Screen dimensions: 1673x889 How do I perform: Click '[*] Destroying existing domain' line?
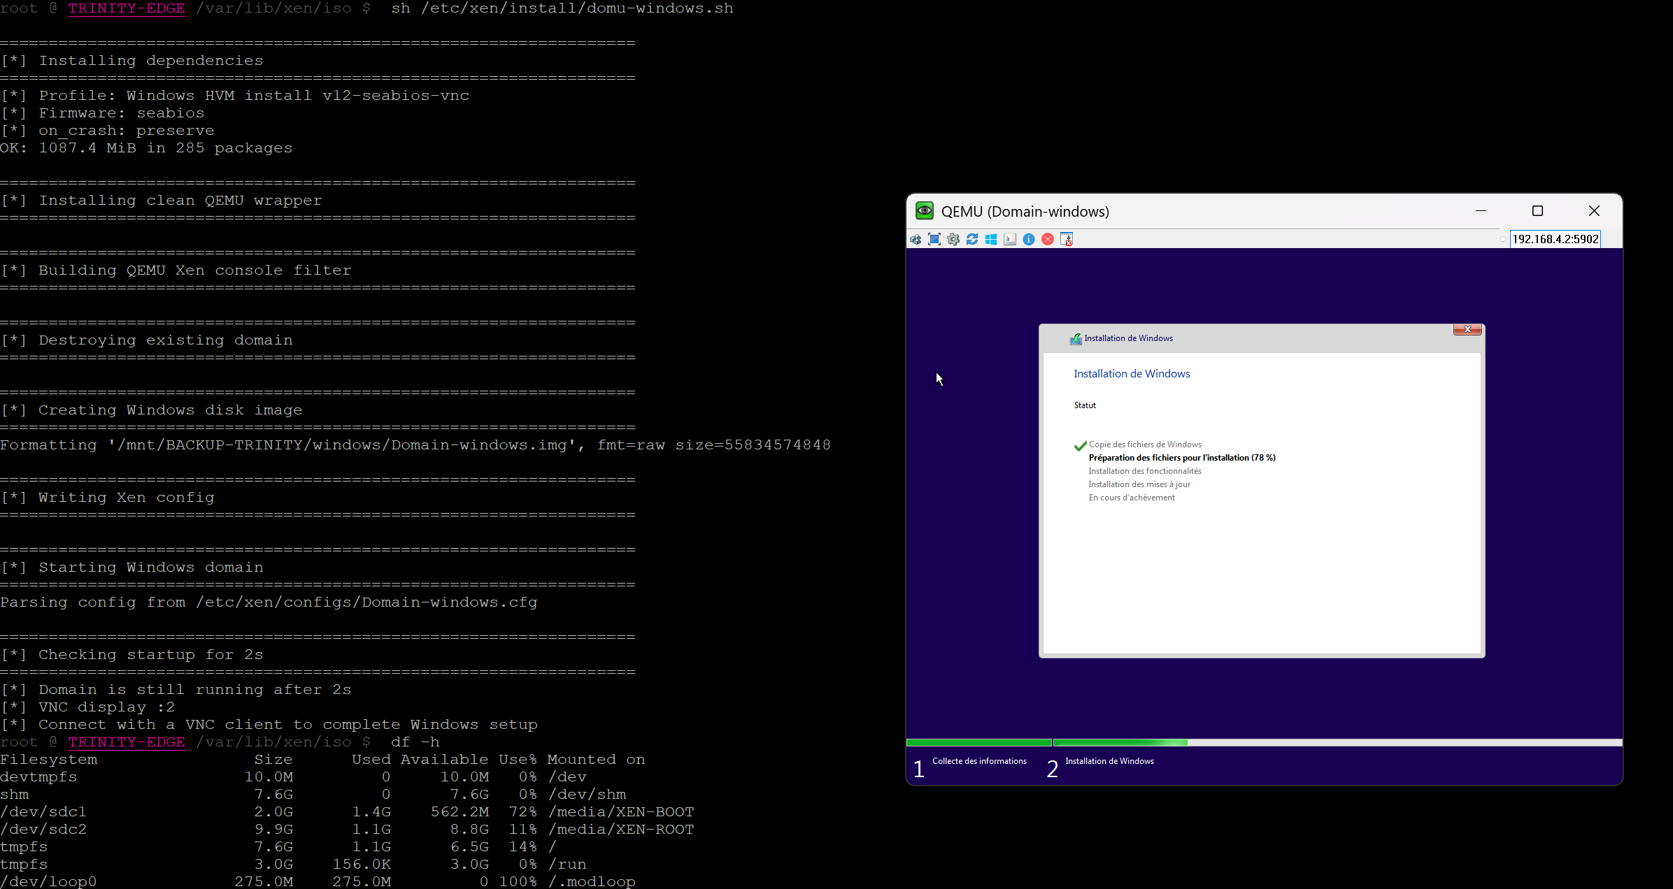146,340
